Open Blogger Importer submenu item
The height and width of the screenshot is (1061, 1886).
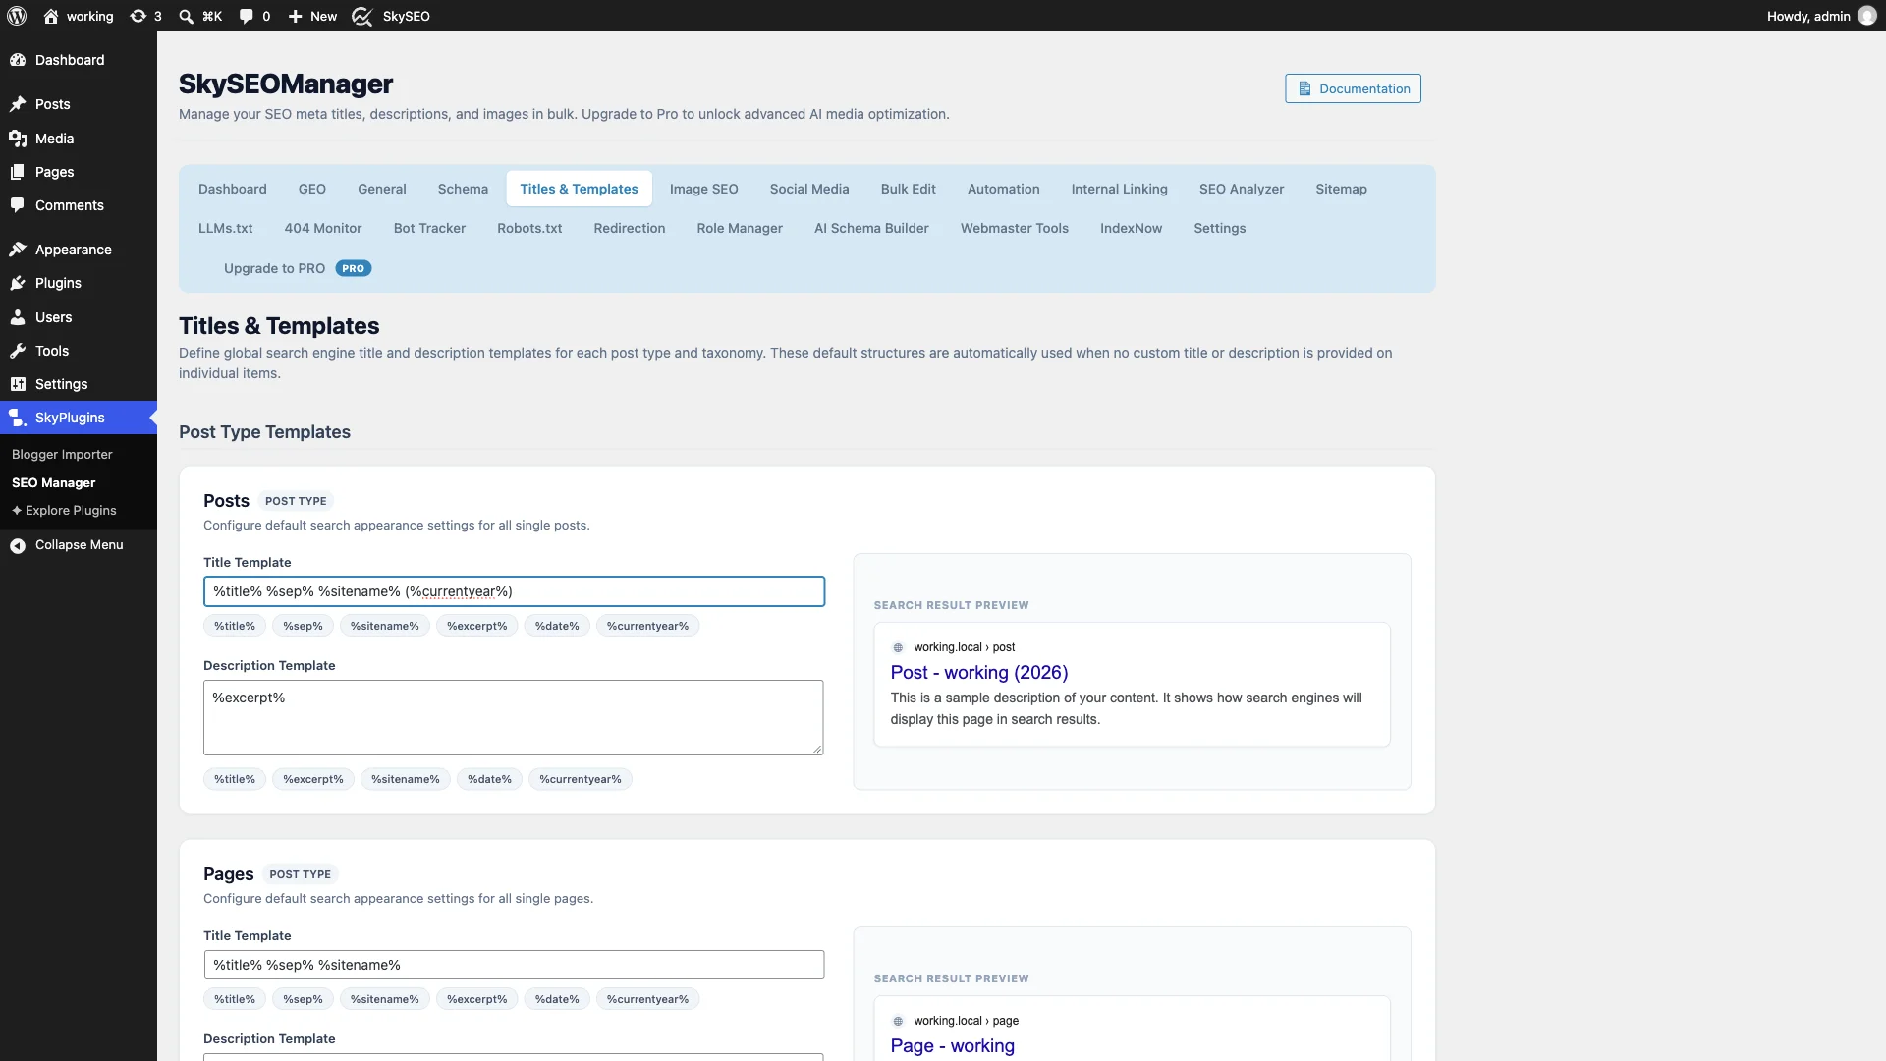click(62, 455)
